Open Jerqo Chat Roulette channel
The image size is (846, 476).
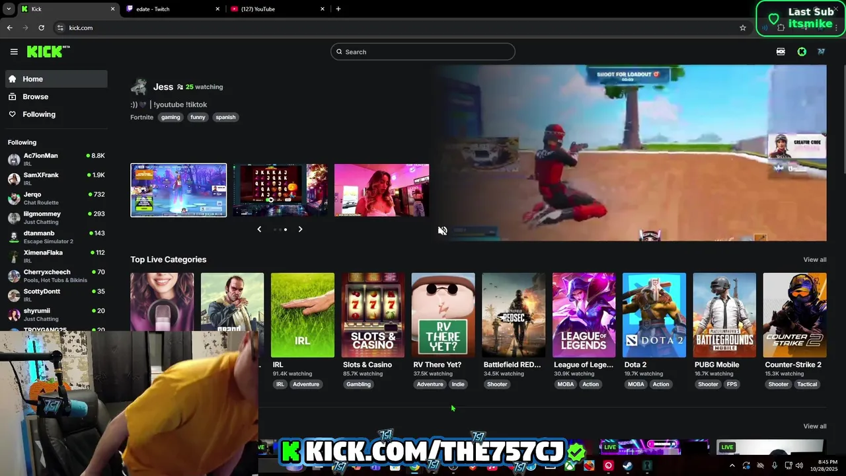pos(56,198)
